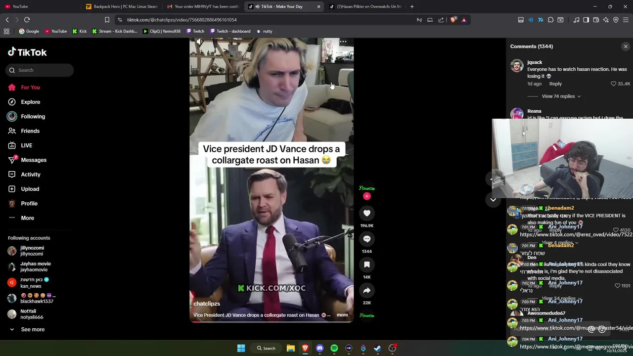
Task: Open Discord from taskbar
Action: click(319, 348)
